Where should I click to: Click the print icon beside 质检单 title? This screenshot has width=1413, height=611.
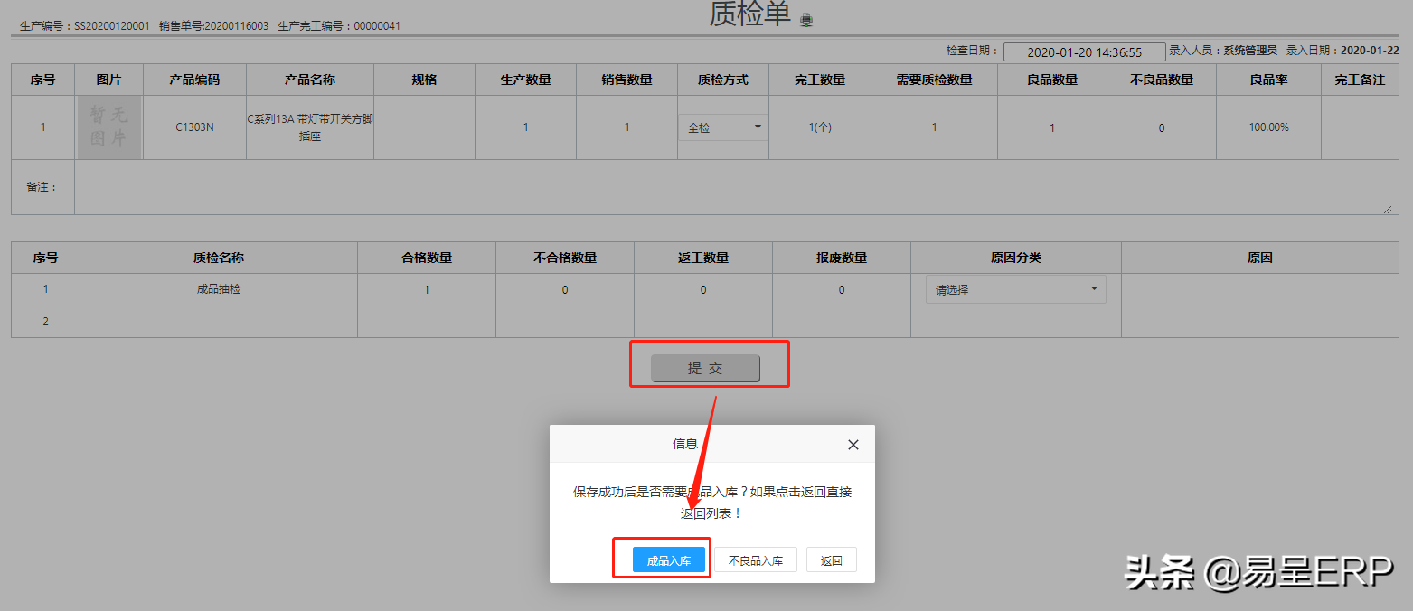click(x=806, y=19)
